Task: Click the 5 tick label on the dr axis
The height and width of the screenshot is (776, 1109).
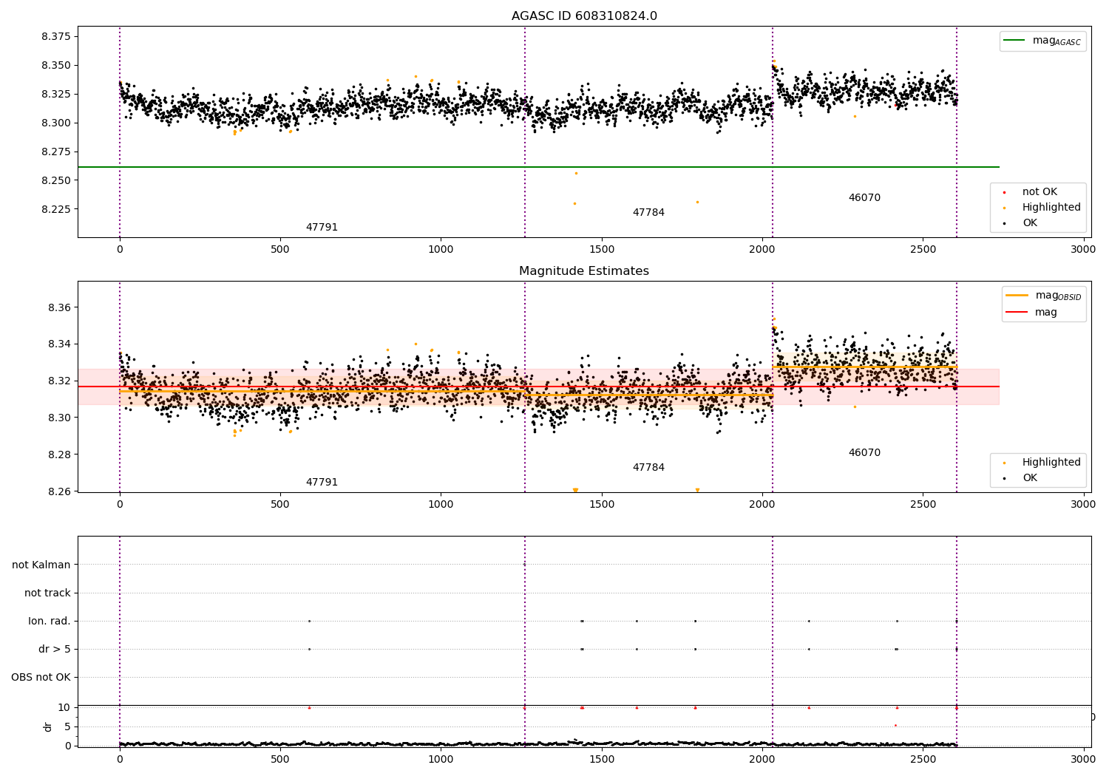Action: (x=67, y=727)
